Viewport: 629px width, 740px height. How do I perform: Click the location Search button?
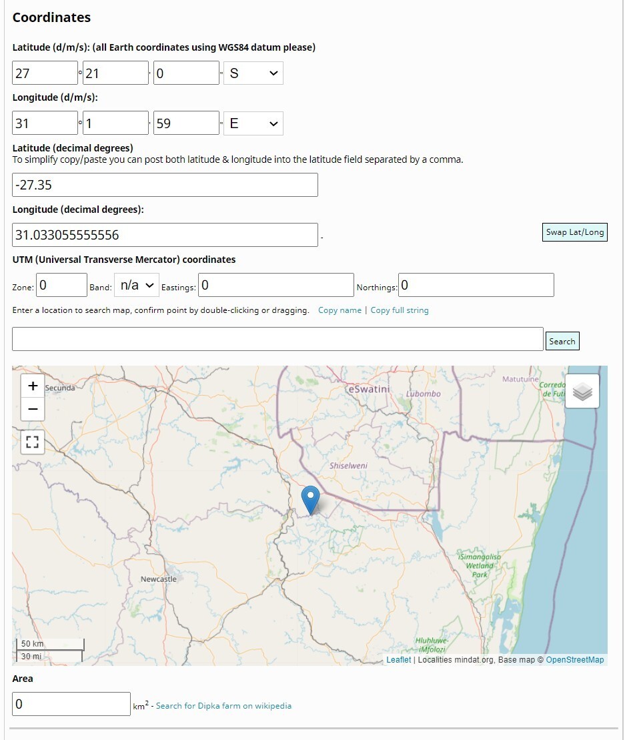pos(562,341)
